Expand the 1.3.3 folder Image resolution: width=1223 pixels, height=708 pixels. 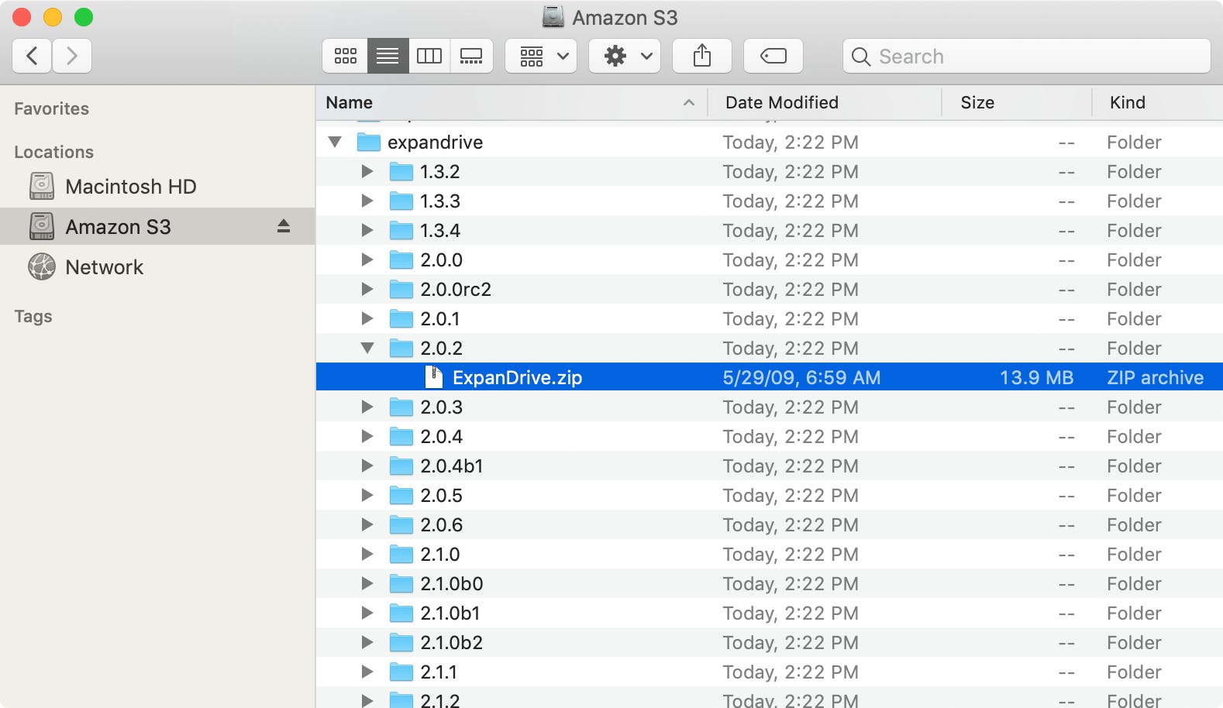tap(367, 201)
